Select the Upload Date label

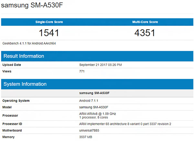[12, 65]
